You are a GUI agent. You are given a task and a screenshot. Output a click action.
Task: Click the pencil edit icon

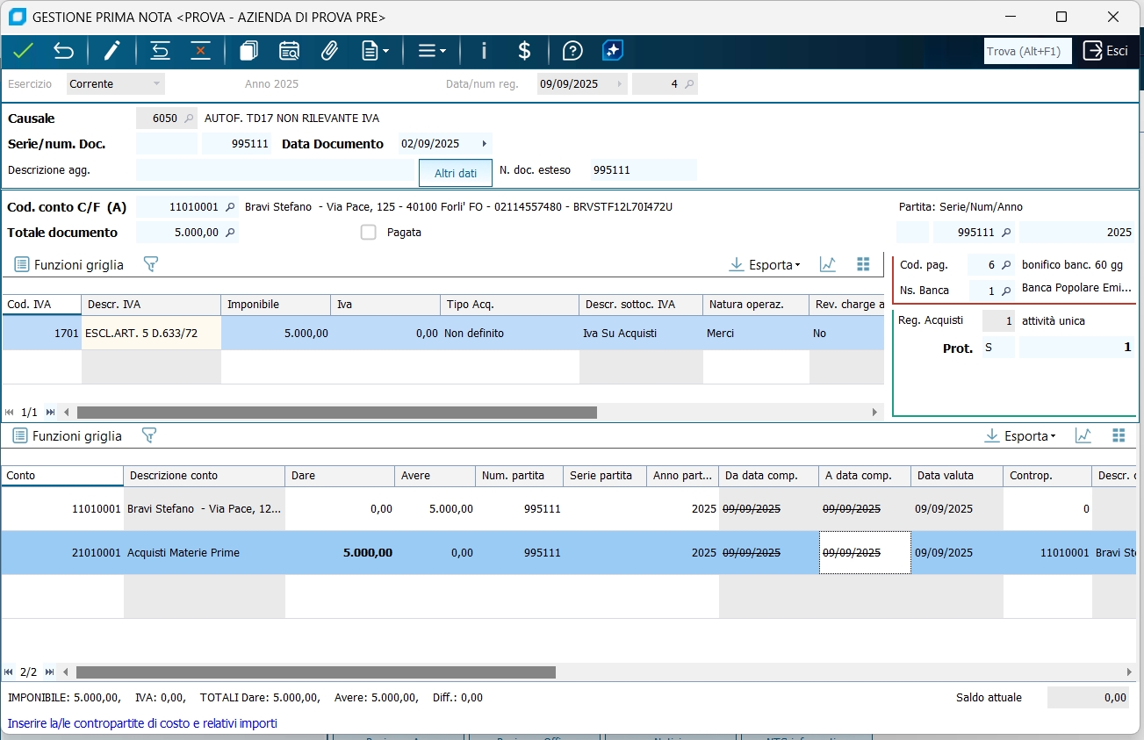[x=112, y=51]
